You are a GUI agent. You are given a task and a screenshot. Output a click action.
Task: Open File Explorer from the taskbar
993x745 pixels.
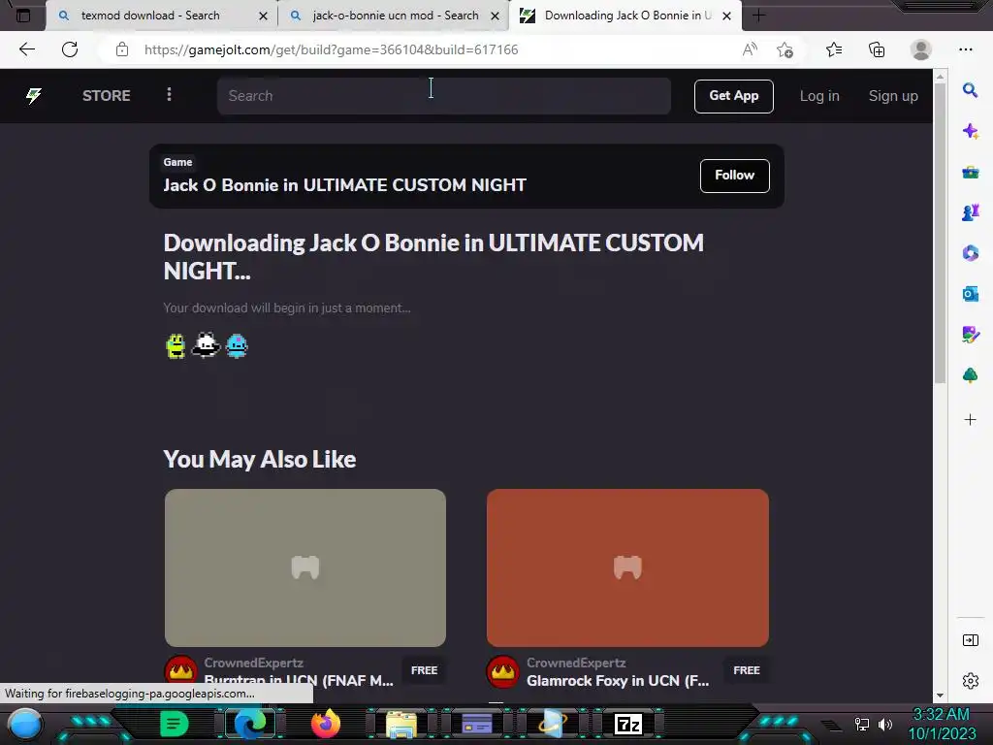pyautogui.click(x=400, y=725)
